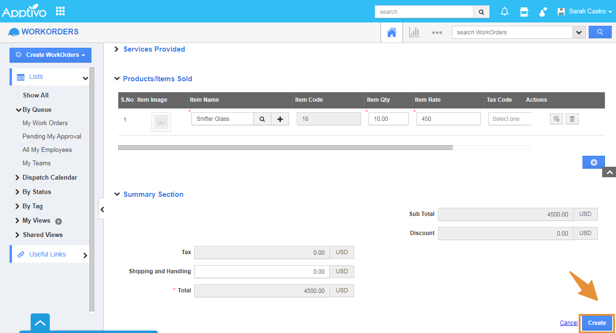Click the Shipping and Handling input field
Screen dimensions: 616x333
(262, 271)
